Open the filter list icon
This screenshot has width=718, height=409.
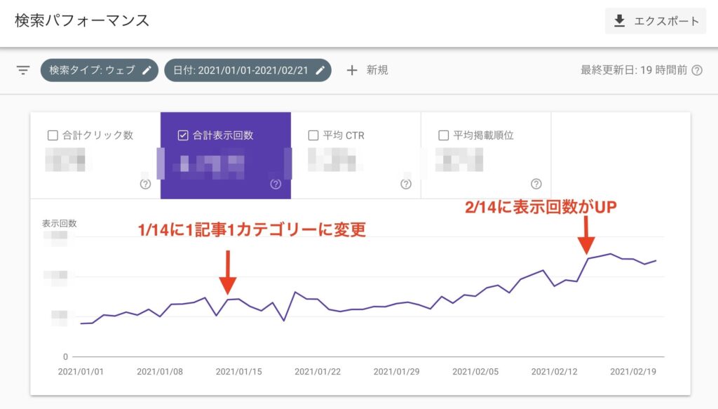point(23,70)
